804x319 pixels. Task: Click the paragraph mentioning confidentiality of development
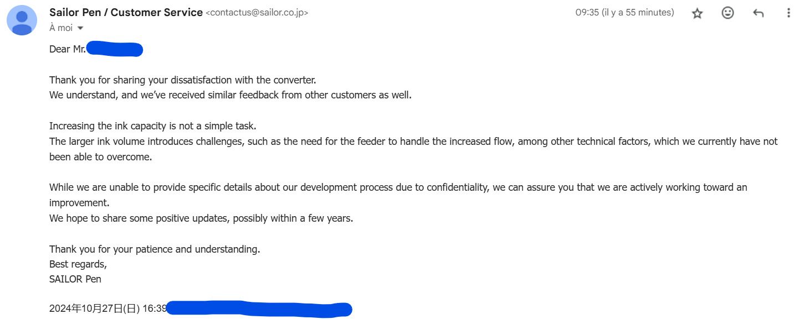398,195
